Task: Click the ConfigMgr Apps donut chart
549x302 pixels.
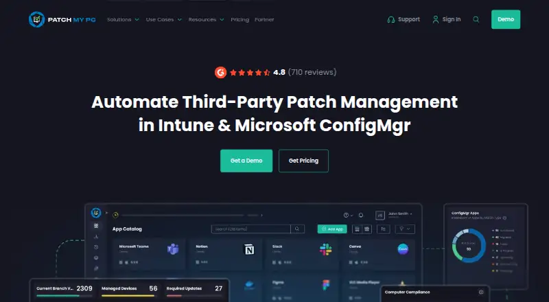Action: tap(469, 246)
